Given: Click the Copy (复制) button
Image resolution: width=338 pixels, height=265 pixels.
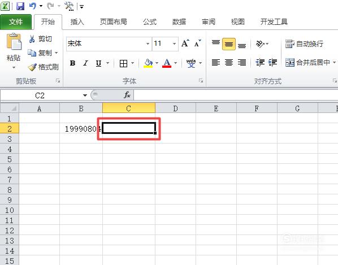Looking at the screenshot, I should [41, 53].
